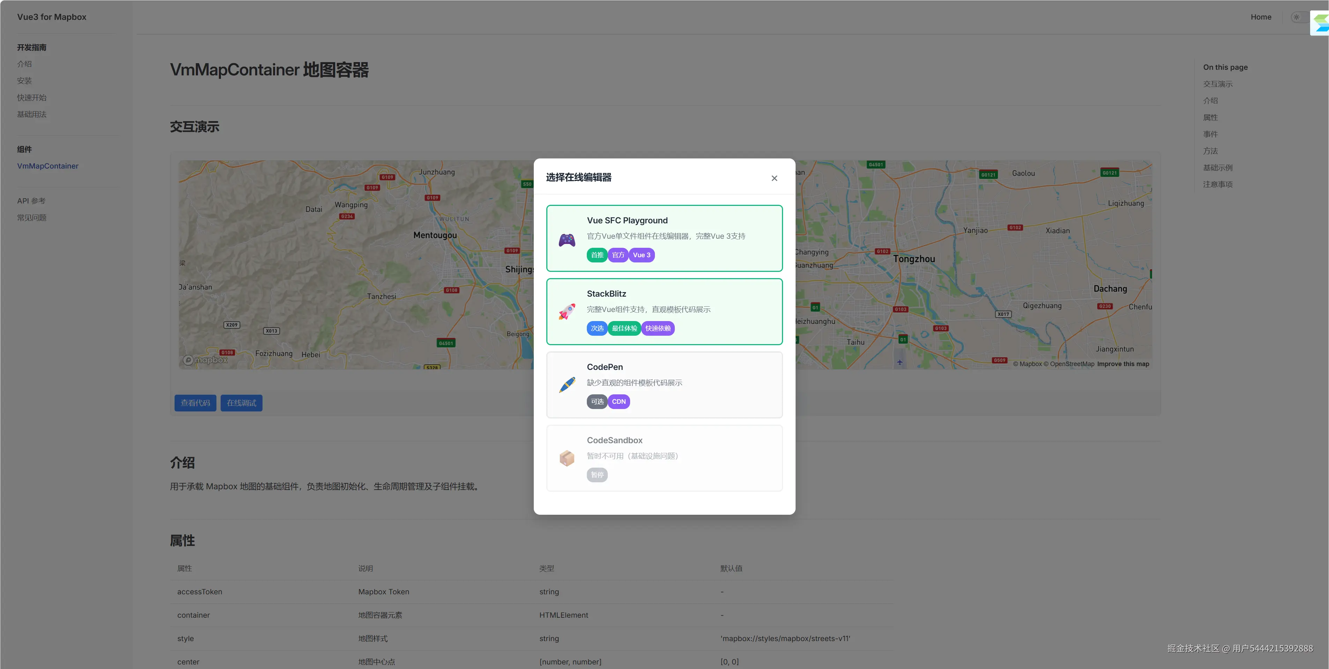Image resolution: width=1329 pixels, height=669 pixels.
Task: Click the game controller icon for Vue SFC Playground
Action: (x=567, y=240)
